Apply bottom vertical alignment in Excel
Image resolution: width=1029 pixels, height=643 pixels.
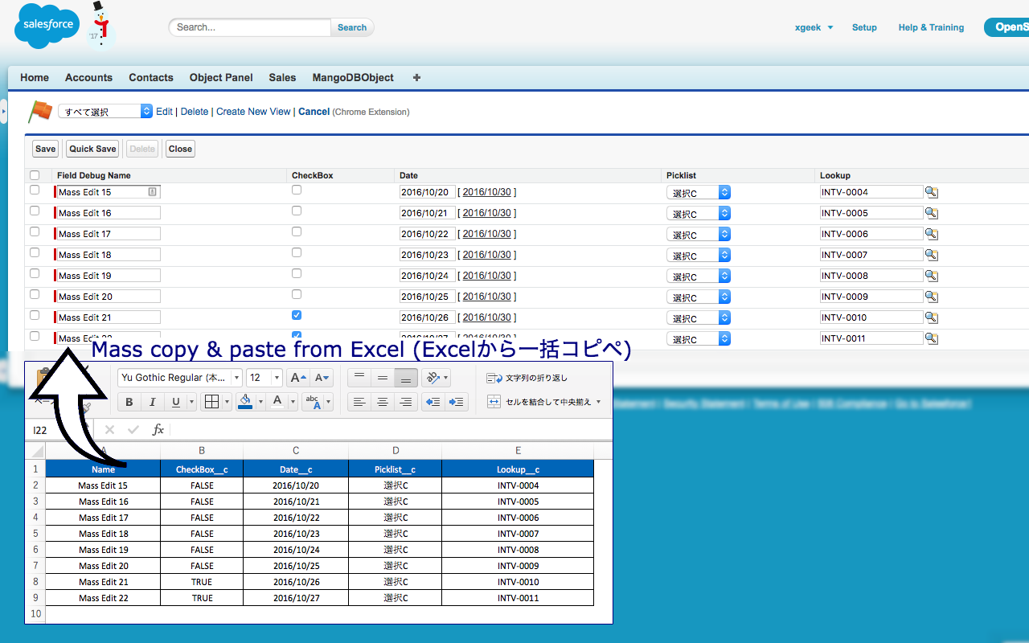point(406,378)
